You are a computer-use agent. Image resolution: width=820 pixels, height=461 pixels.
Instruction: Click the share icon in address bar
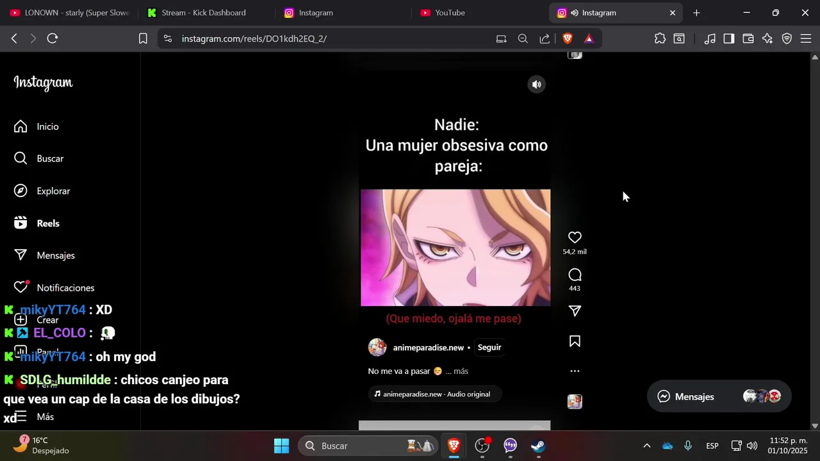(x=545, y=38)
